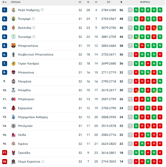Click relegation arrow icon next to Λέιμα Κορούνια
Viewport: 166px width, 167px height.
coord(43,161)
